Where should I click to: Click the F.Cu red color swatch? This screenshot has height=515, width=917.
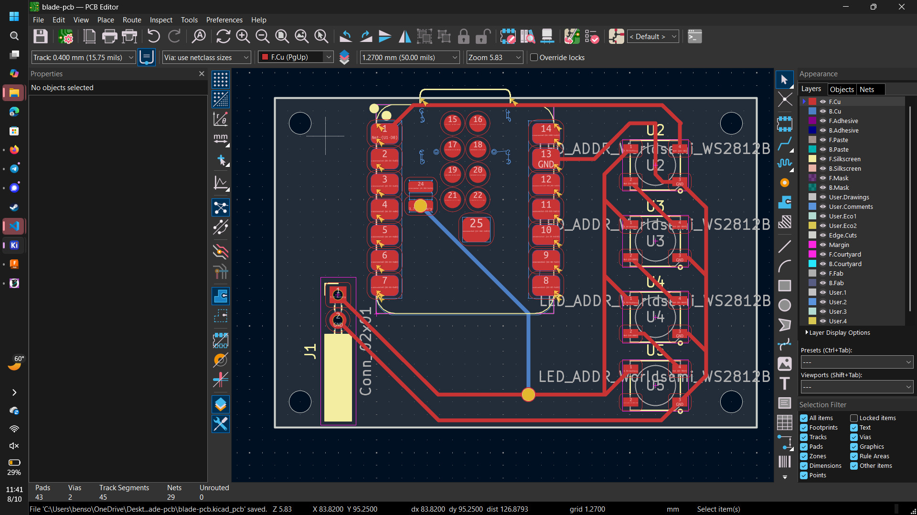click(812, 102)
